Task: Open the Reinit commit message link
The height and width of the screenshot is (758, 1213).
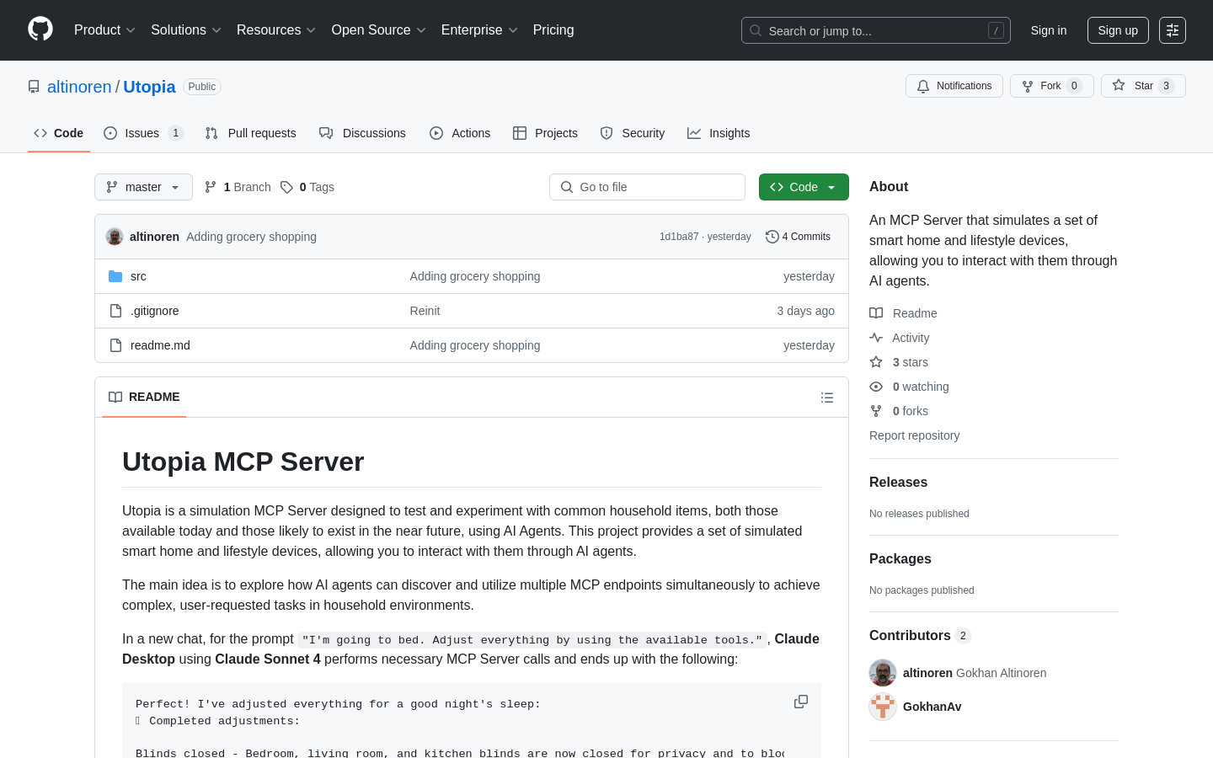Action: 425,311
